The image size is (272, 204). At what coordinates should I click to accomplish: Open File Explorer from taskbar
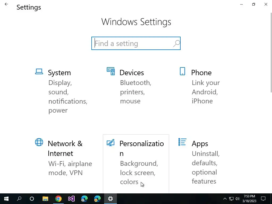coord(45,199)
